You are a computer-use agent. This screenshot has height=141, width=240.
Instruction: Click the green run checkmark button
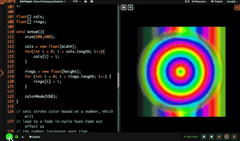pyautogui.click(x=9, y=136)
